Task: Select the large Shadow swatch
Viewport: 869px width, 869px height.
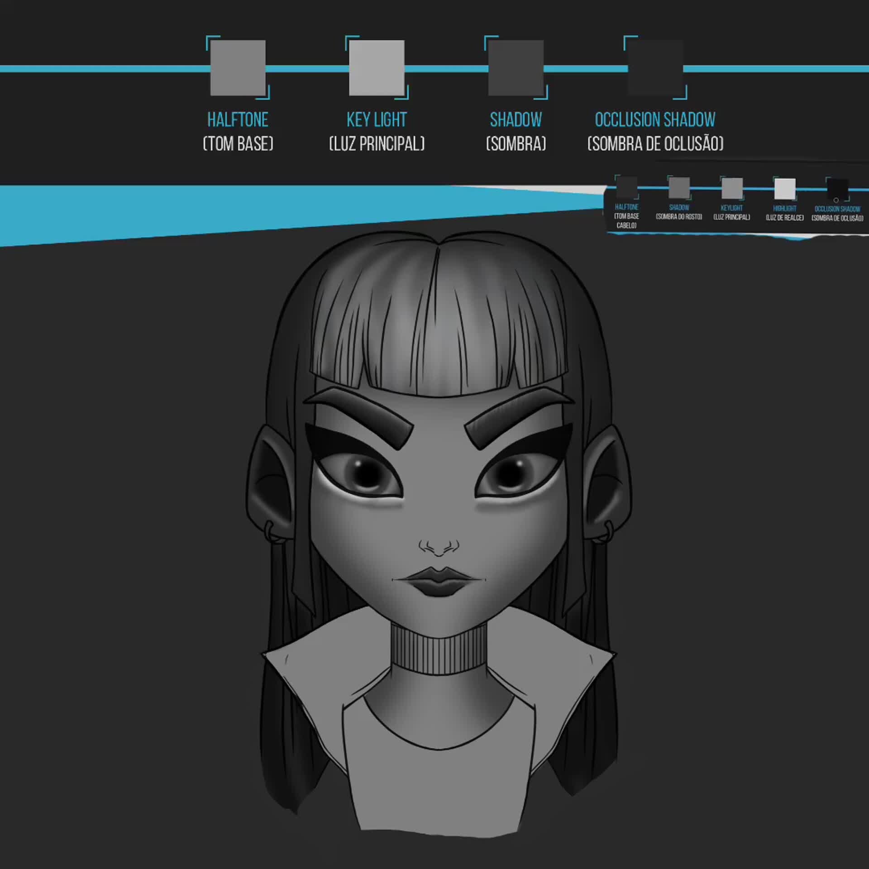Action: coord(516,68)
